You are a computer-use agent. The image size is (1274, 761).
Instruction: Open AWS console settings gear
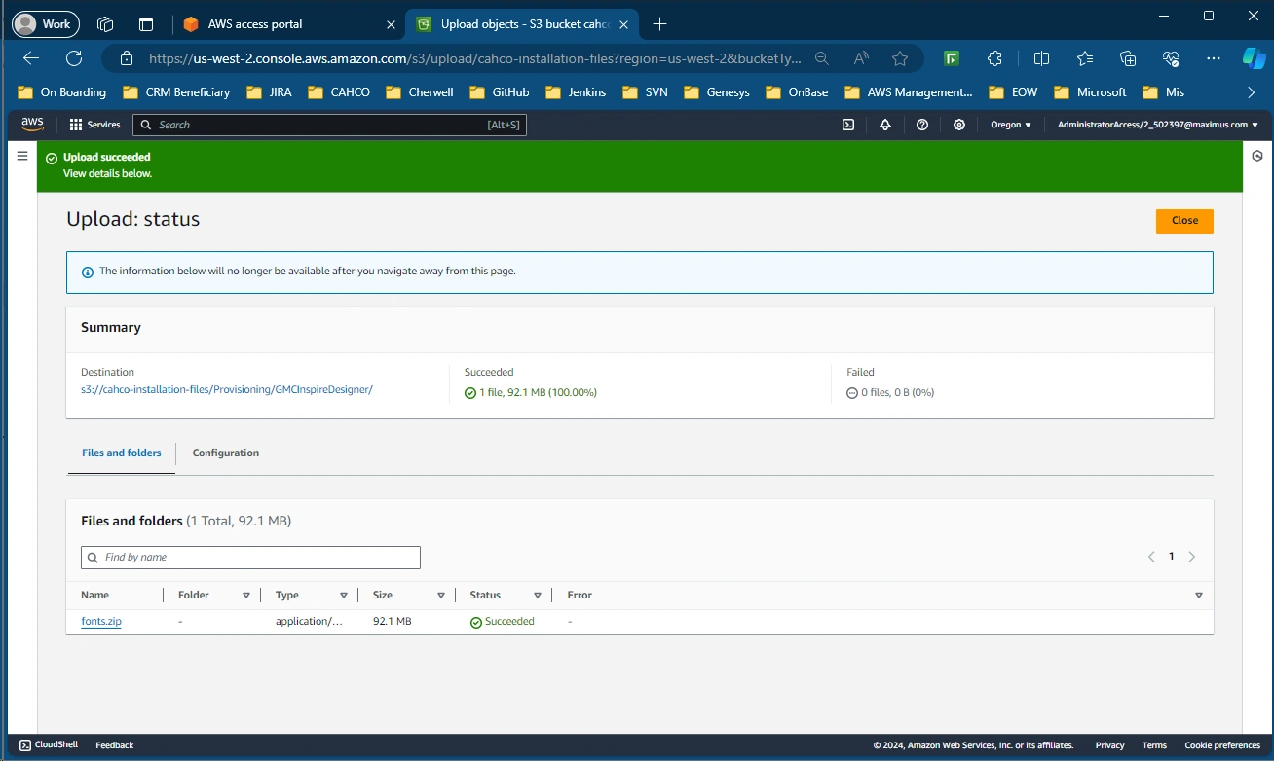959,125
